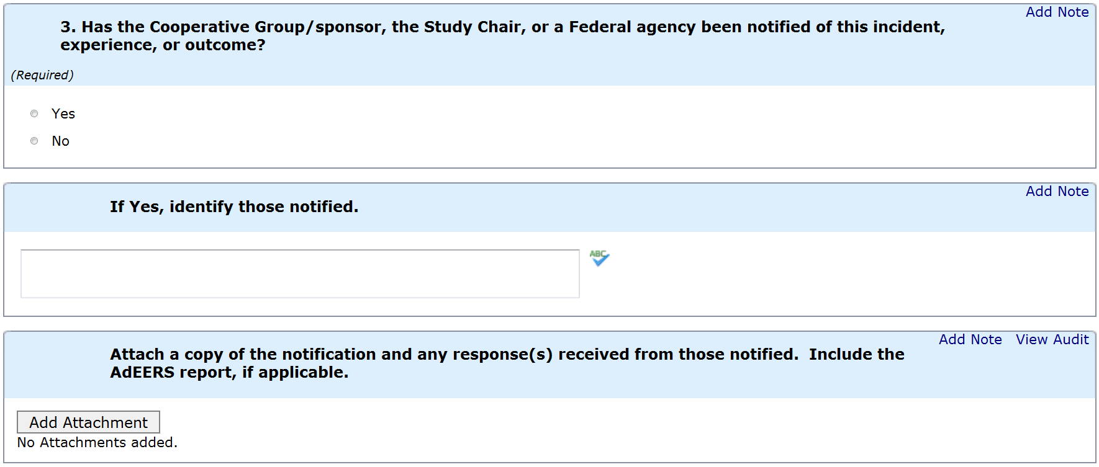Viewport: 1099px width, 467px height.
Task: Focus the 'identify those notified' text box
Action: (x=300, y=274)
